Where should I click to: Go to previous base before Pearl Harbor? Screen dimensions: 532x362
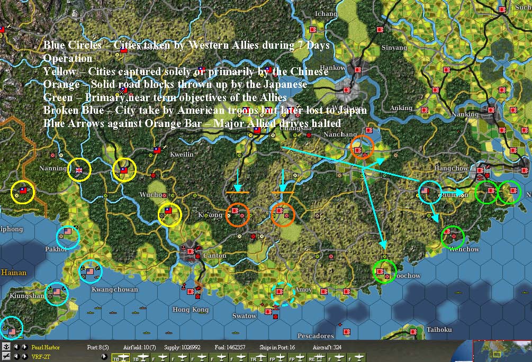pos(16,347)
